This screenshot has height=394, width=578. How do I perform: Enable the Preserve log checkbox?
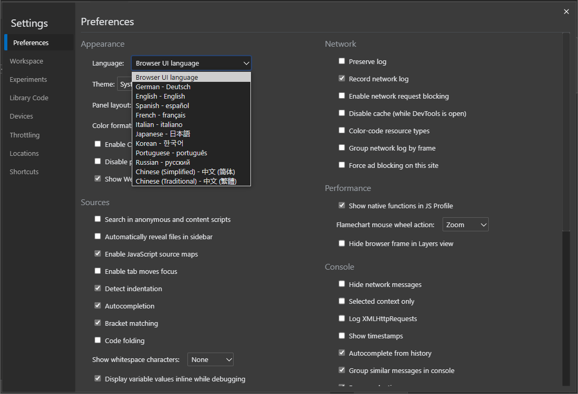pos(342,61)
